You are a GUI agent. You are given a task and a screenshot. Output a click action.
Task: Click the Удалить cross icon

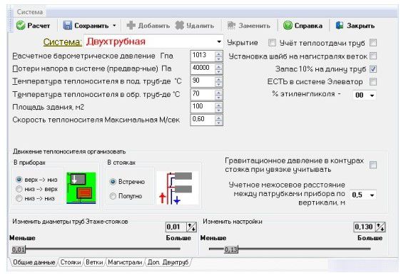179,26
